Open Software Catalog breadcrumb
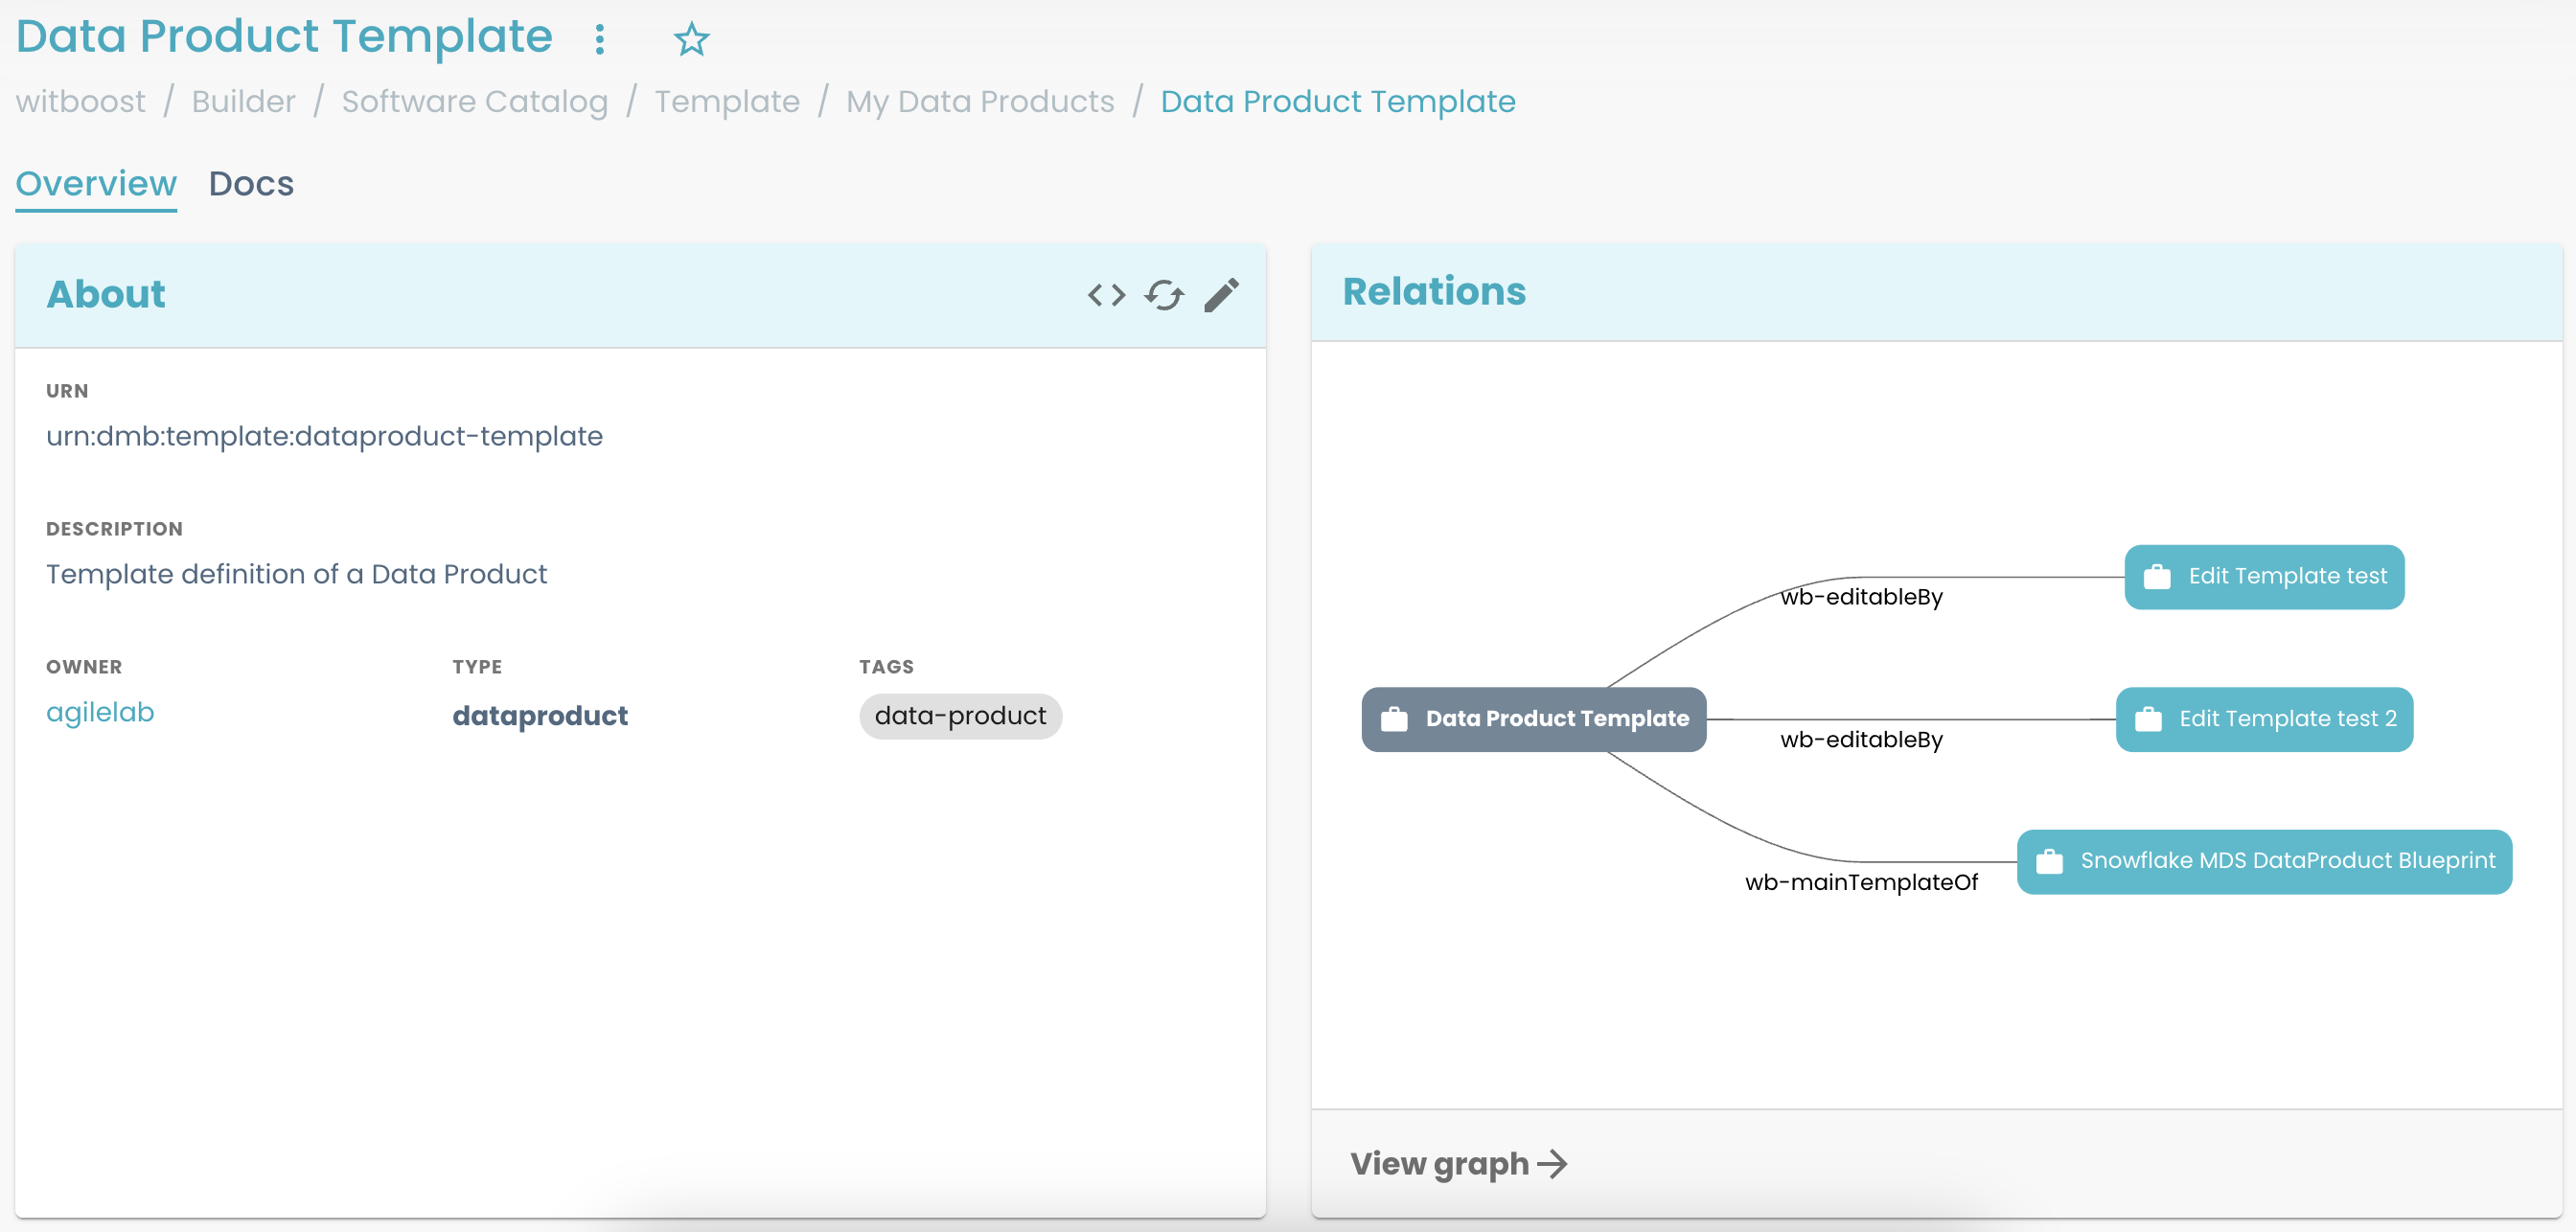The height and width of the screenshot is (1232, 2576). tap(474, 102)
